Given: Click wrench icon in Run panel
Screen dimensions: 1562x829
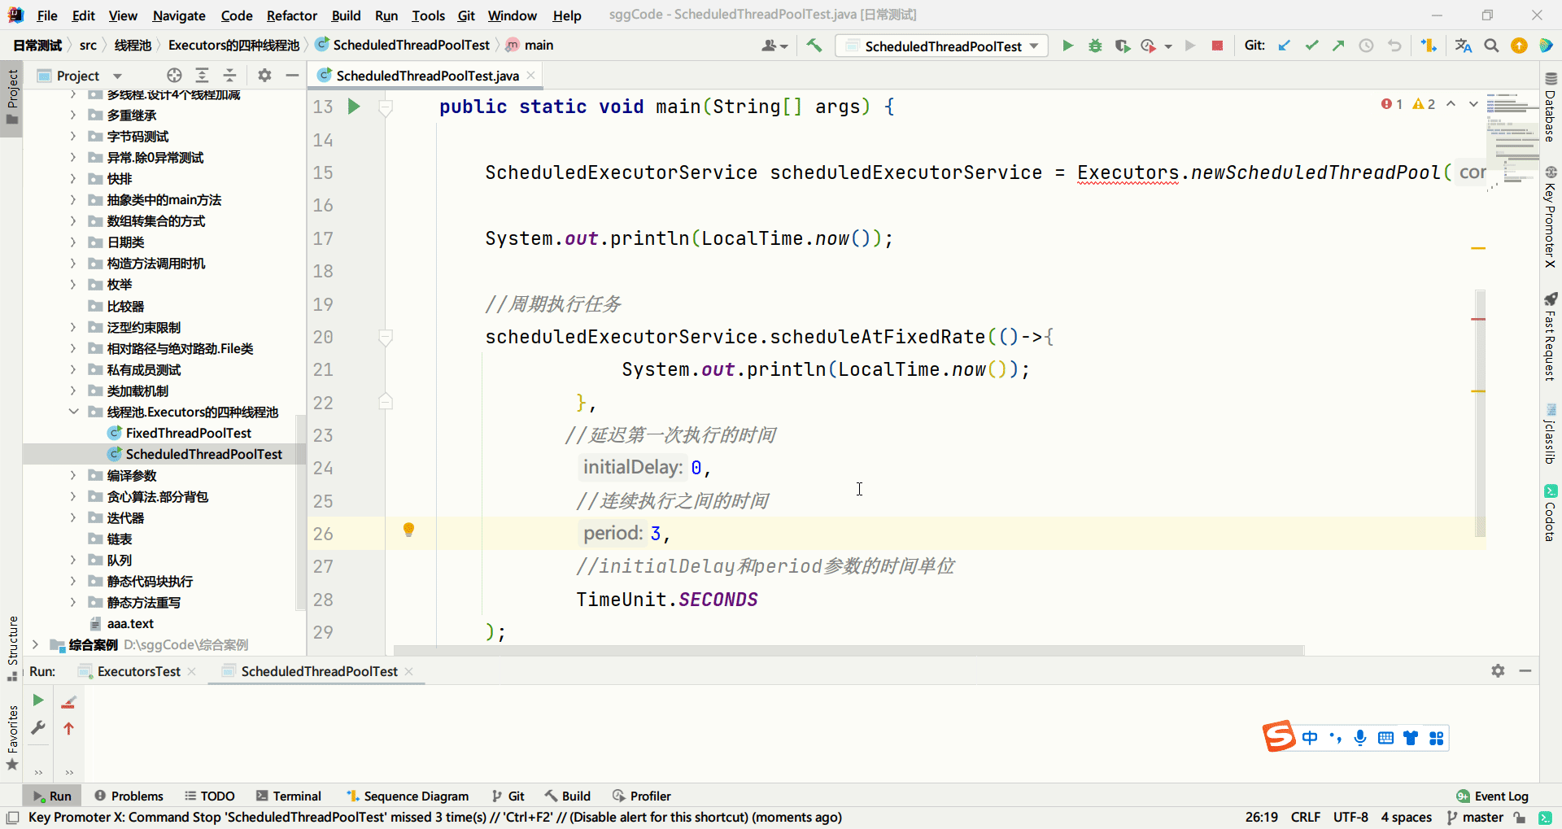Looking at the screenshot, I should point(38,728).
